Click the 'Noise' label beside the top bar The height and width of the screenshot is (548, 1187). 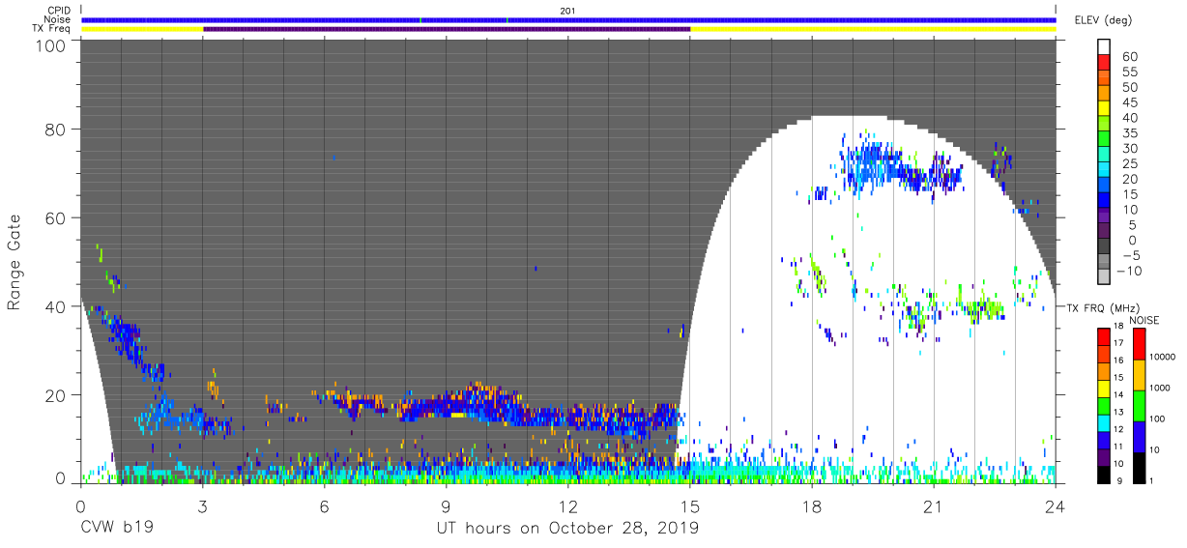click(58, 19)
